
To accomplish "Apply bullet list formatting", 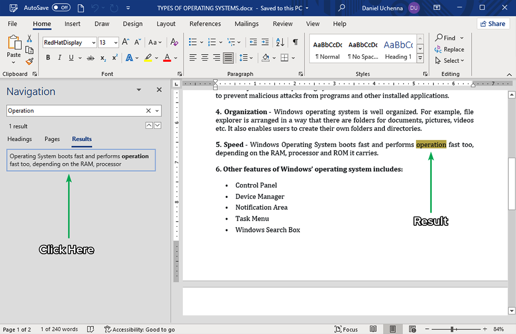I will [x=192, y=42].
